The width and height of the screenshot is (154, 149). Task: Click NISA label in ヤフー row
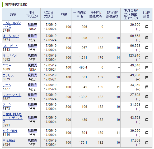pos(32,70)
